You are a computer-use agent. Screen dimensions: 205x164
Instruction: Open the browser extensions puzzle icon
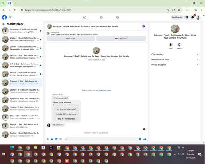[x=187, y=10]
